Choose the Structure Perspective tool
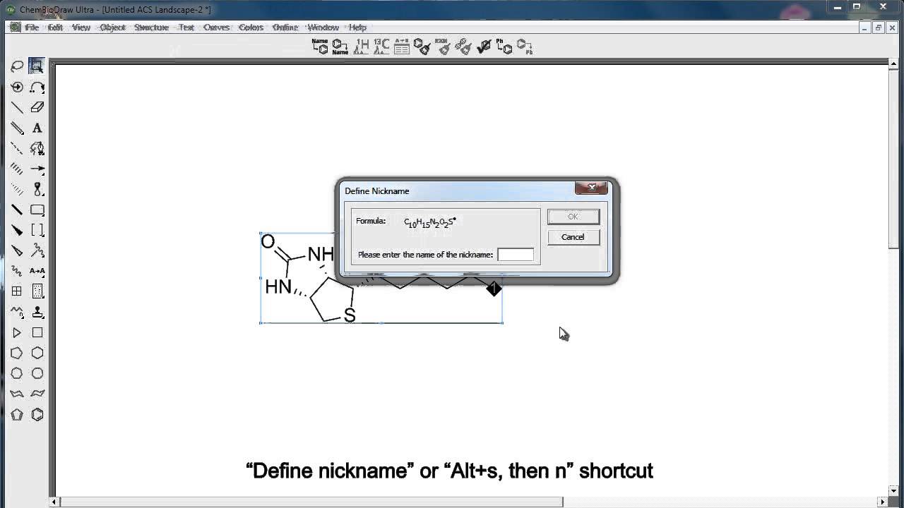The height and width of the screenshot is (508, 904). [x=17, y=87]
